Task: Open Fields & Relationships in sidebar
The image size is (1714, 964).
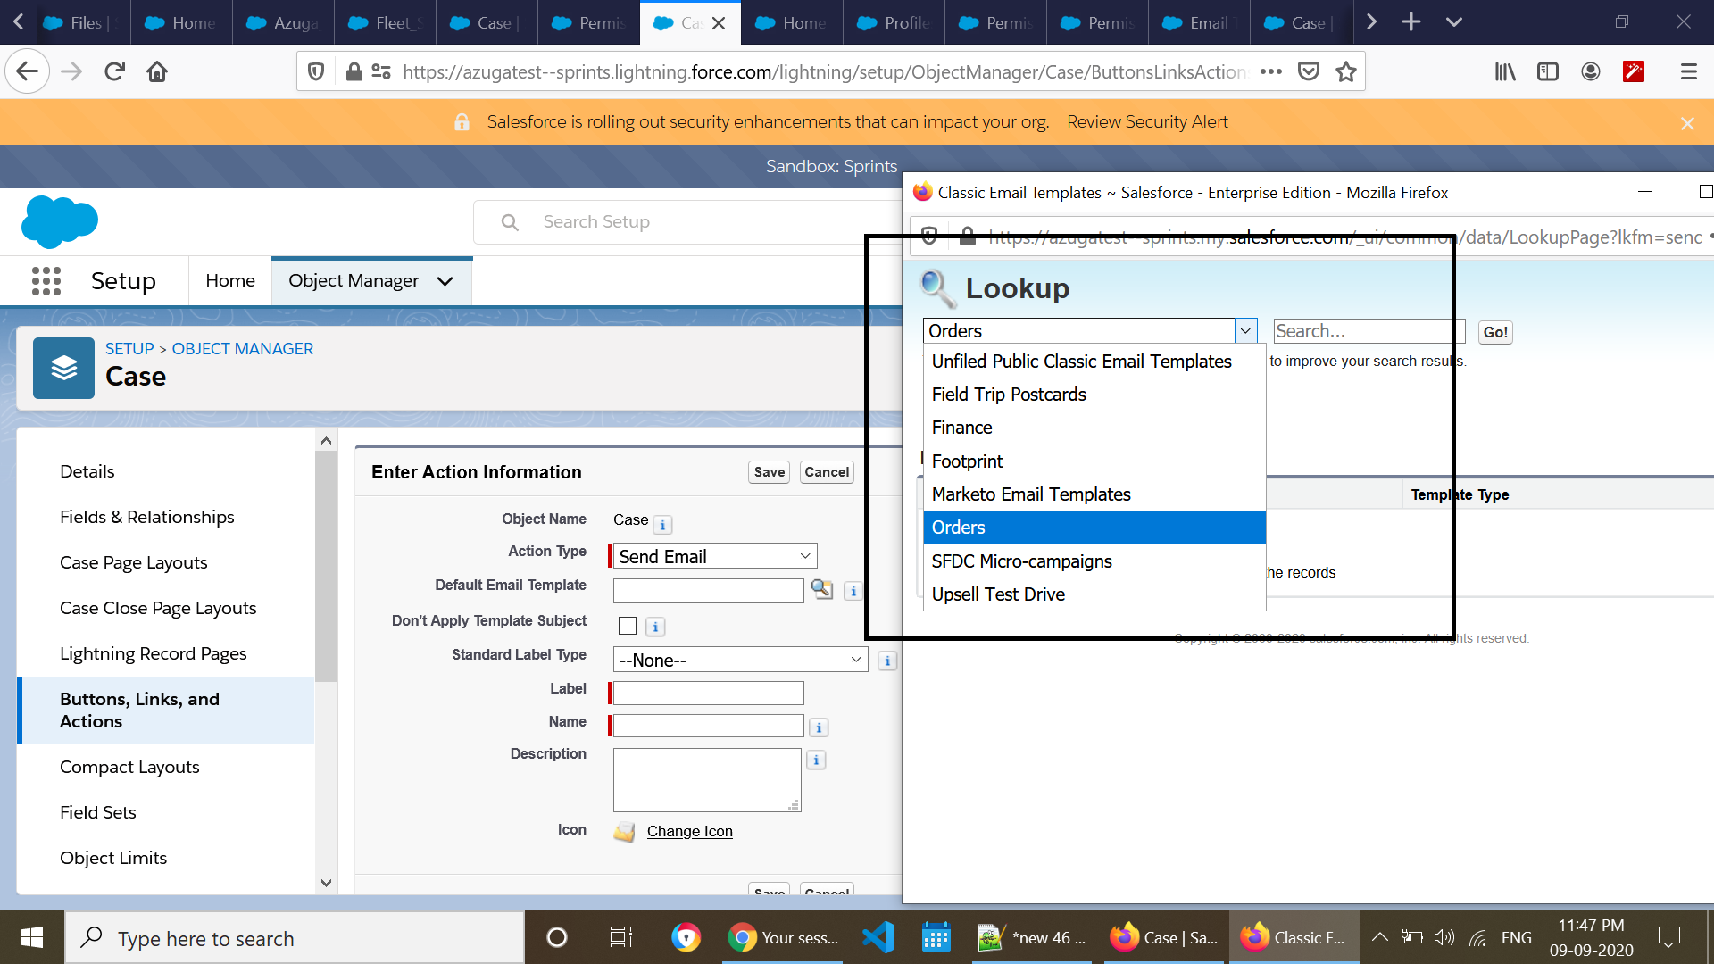Action: click(x=147, y=517)
